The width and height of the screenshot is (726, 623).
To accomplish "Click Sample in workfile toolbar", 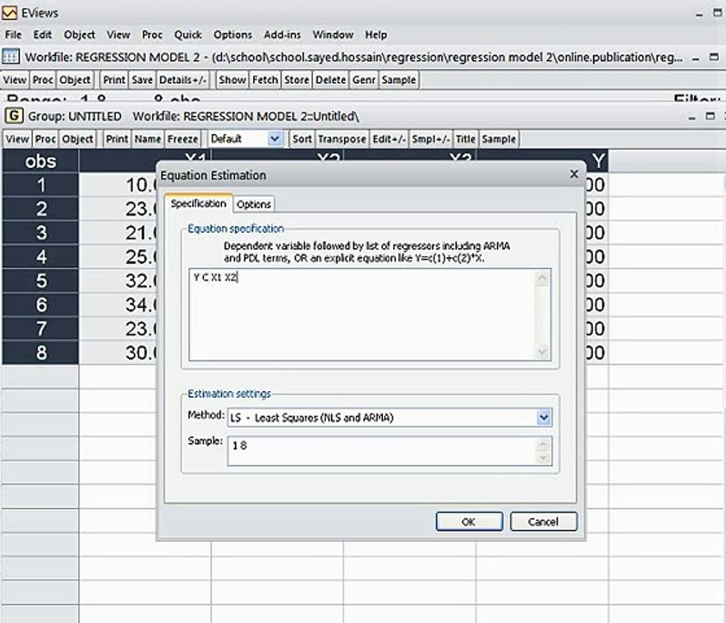I will [398, 80].
